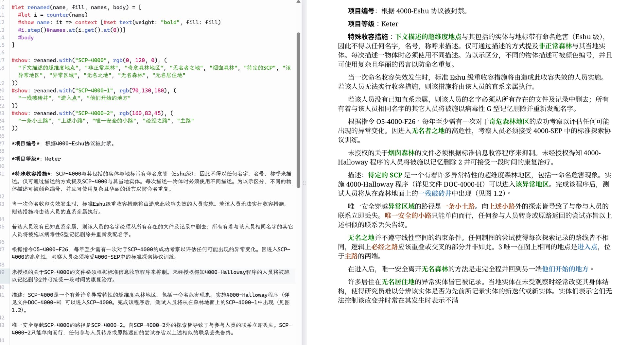Click green '异常区域' in the preview
Image resolution: width=628 pixels, height=345 pixels.
click(401, 206)
